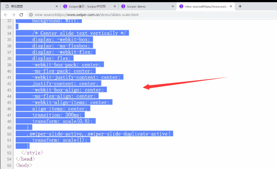Click line '-webkit-box-align: center;'
Viewport: 277px width, 169px height.
tap(68, 90)
